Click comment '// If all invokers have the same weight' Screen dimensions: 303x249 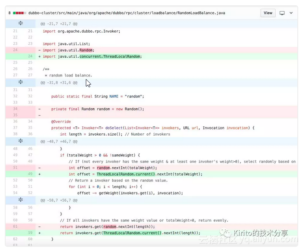[144, 220]
